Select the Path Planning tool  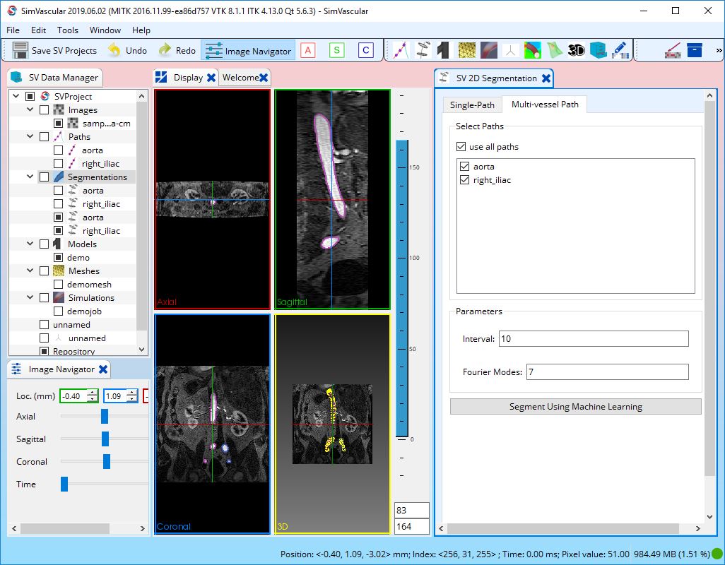[400, 51]
